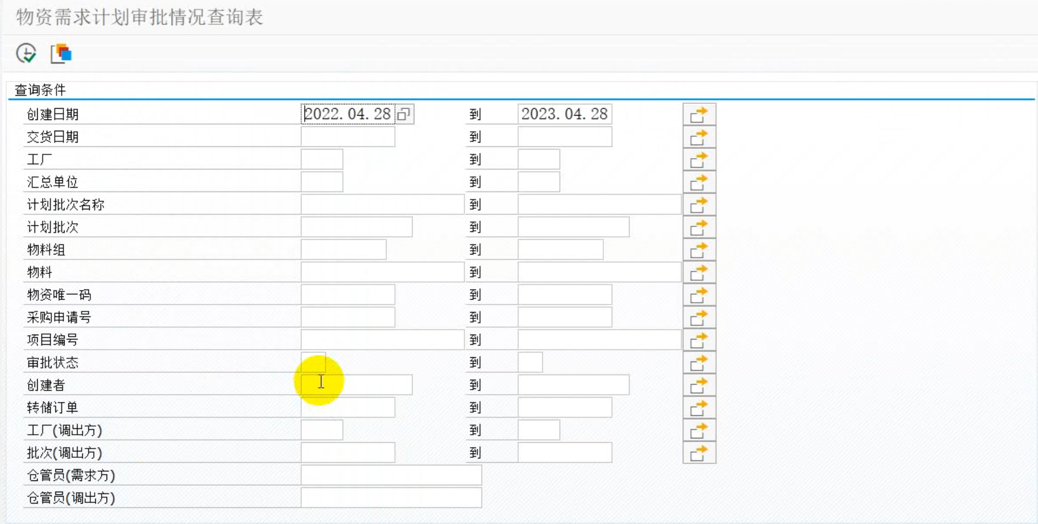Click the Get Variant icon in toolbar
The width and height of the screenshot is (1038, 524).
coord(61,54)
